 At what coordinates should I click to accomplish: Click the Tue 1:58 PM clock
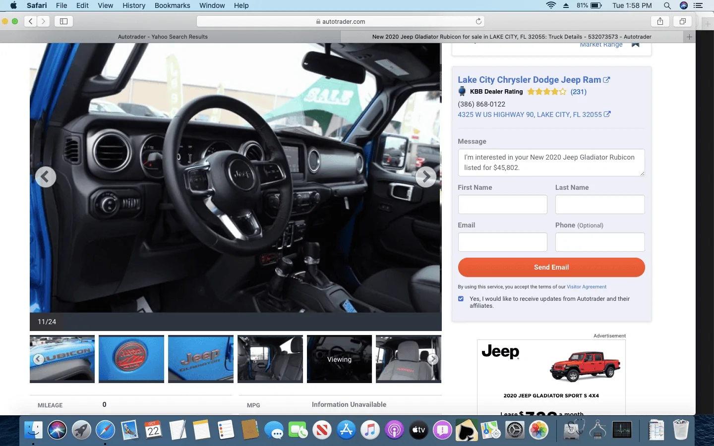(x=632, y=5)
